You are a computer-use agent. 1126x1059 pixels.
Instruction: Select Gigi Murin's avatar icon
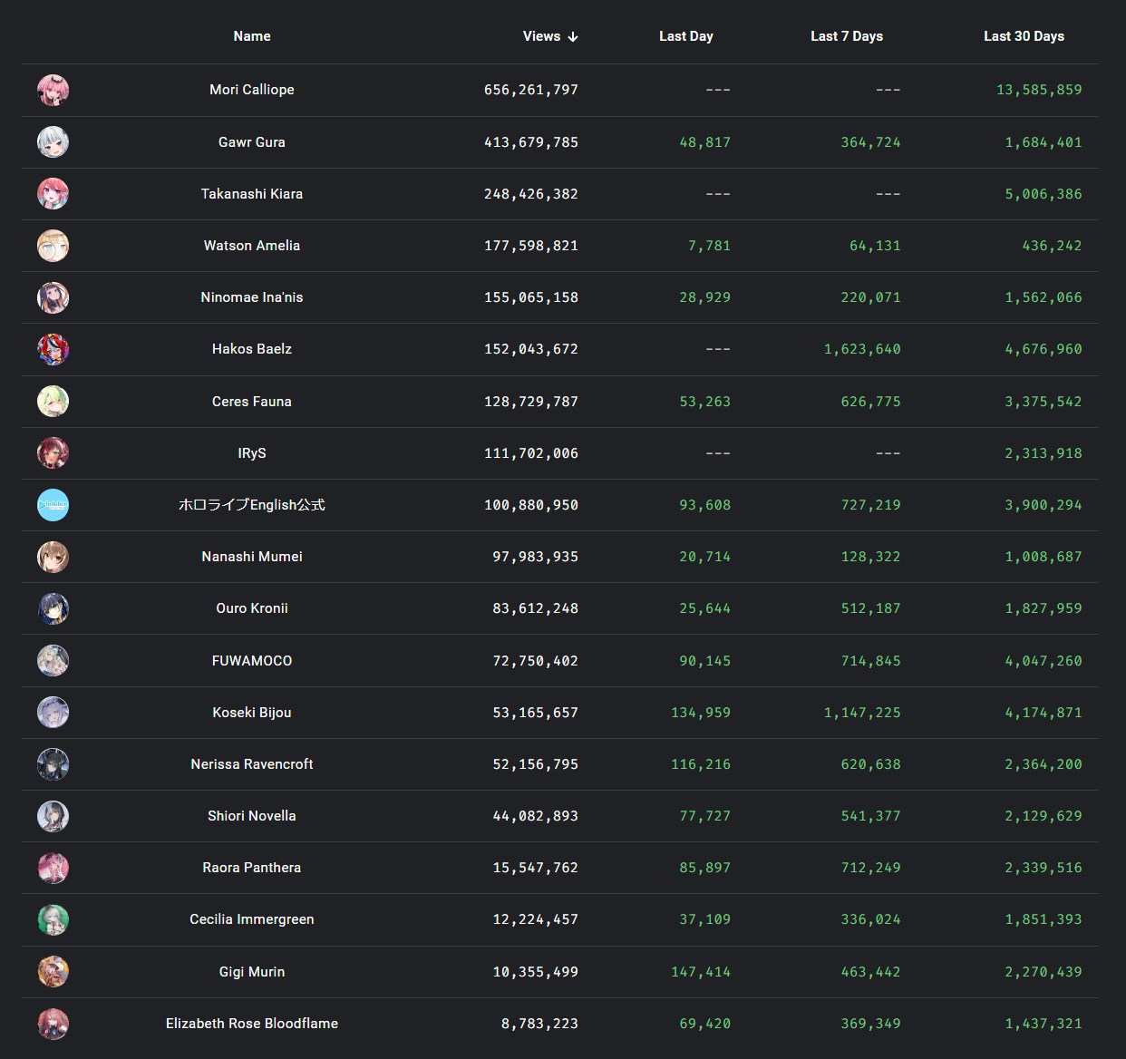[x=53, y=972]
